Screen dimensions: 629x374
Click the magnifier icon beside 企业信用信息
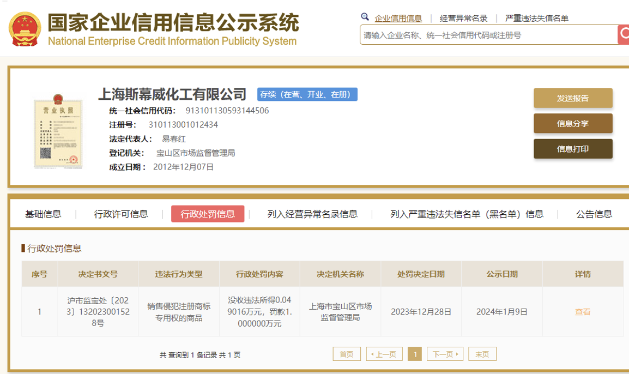click(365, 17)
